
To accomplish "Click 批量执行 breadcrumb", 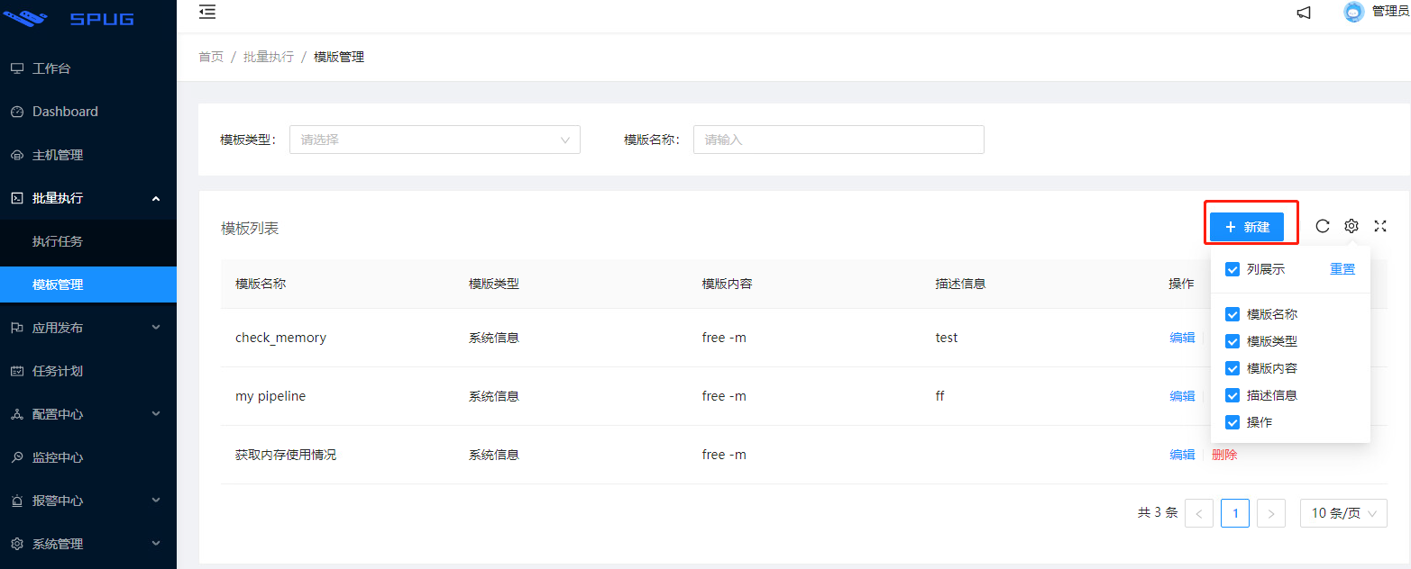I will pos(269,57).
